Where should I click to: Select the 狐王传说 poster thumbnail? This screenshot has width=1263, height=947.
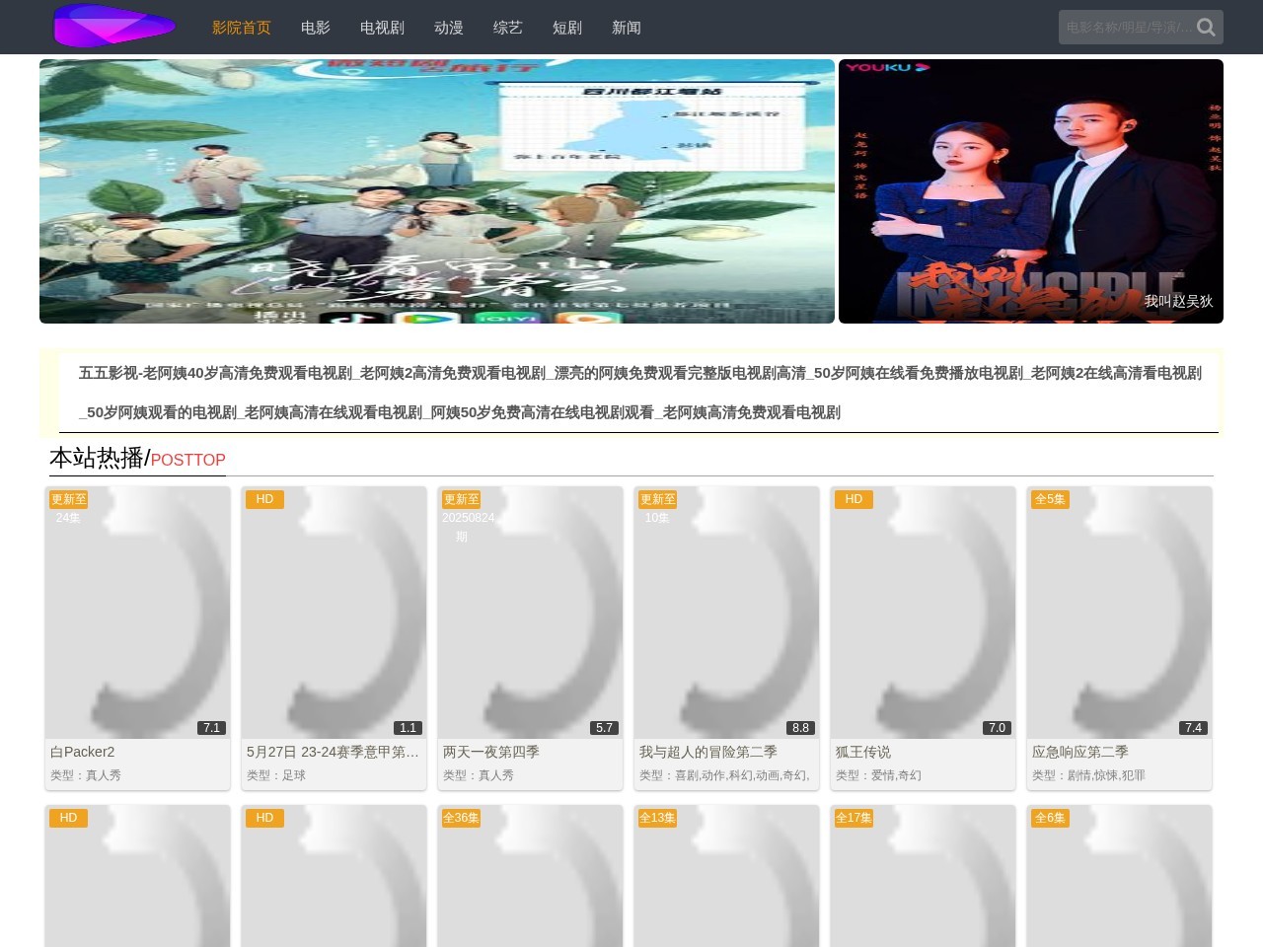923,612
